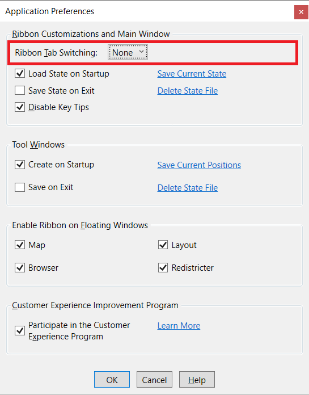Toggle Disable Key Tips checkbox
This screenshot has width=309, height=395.
point(20,107)
